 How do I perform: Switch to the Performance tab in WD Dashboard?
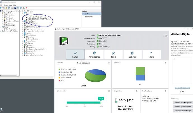95,55
